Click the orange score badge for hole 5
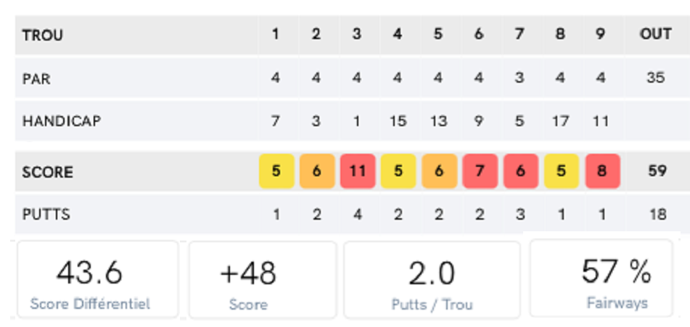This screenshot has width=690, height=327. tap(438, 172)
